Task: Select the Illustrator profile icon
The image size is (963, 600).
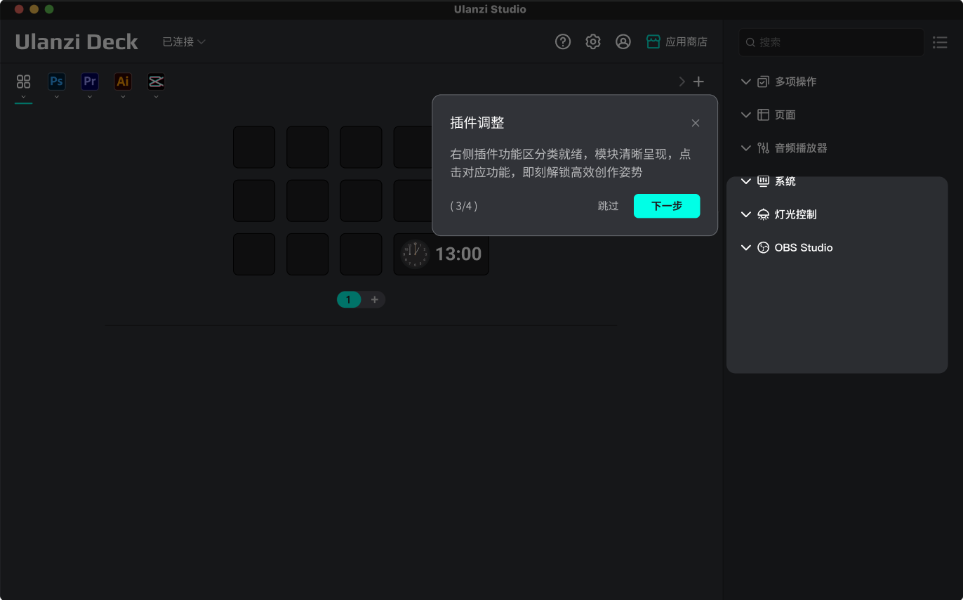Action: (123, 81)
